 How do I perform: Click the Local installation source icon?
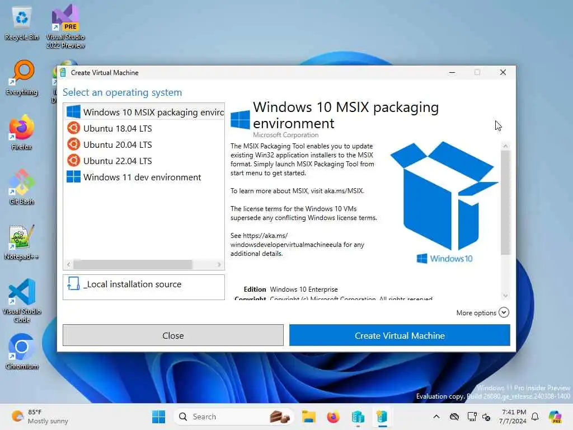[x=73, y=283]
